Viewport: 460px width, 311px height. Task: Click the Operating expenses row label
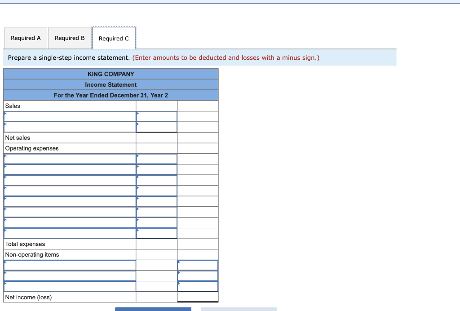31,148
